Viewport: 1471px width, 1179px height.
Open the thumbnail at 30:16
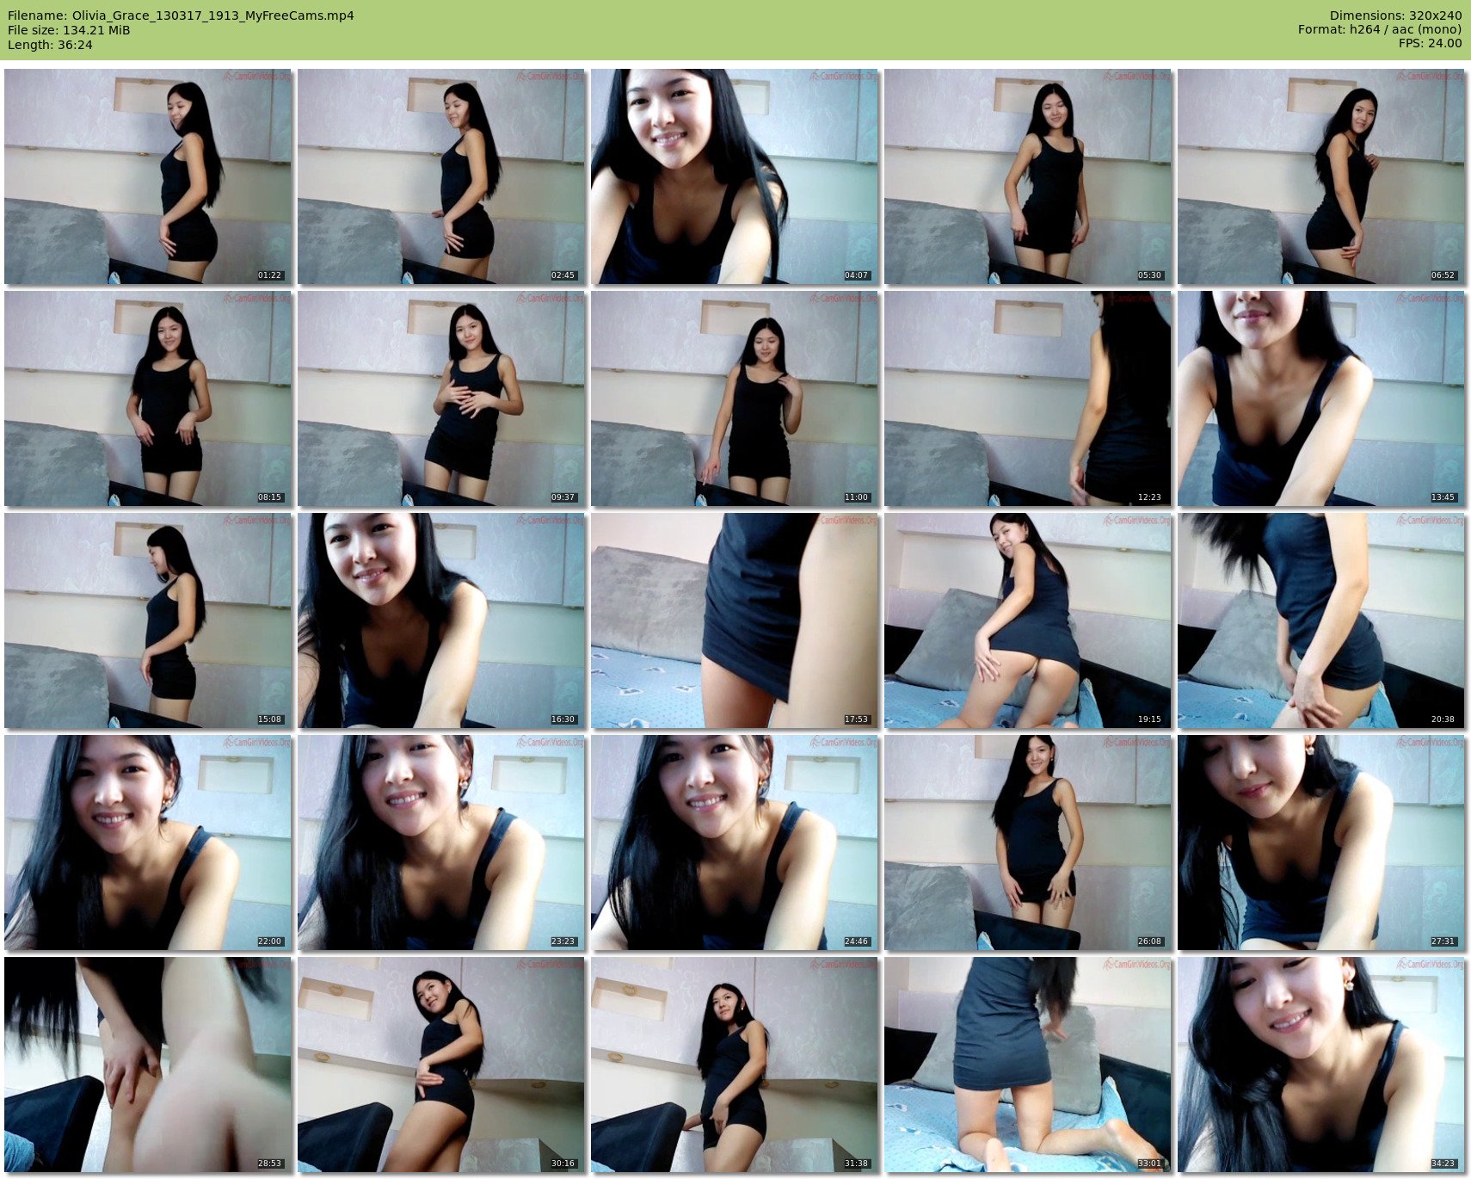tap(441, 1065)
